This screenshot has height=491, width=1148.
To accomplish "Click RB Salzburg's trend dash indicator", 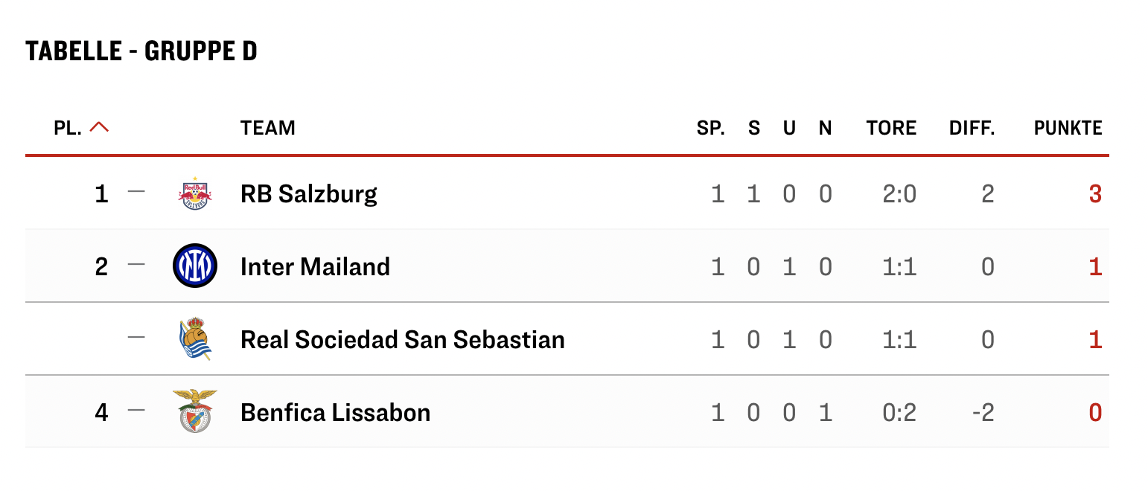I will click(x=136, y=192).
